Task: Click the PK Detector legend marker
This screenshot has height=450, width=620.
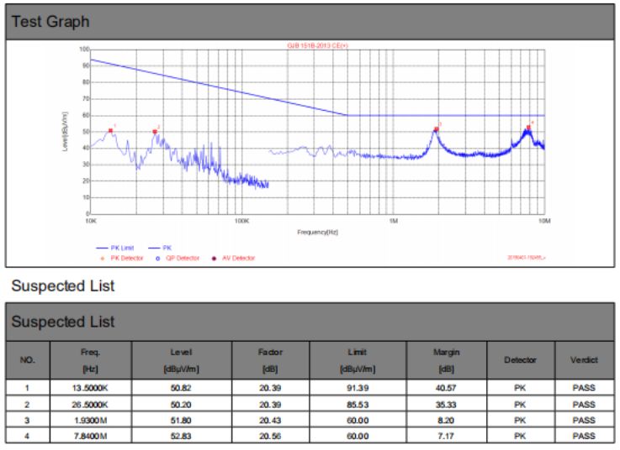Action: point(103,259)
